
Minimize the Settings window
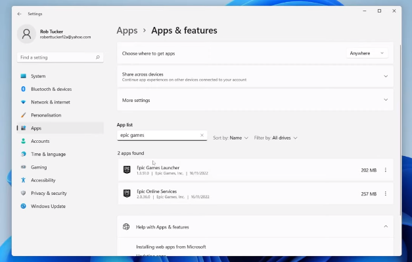pos(365,11)
